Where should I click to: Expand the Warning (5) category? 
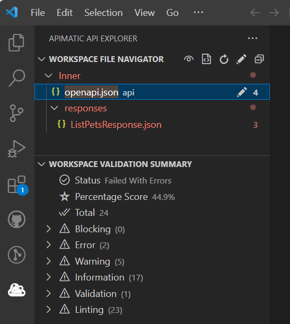[x=49, y=261]
